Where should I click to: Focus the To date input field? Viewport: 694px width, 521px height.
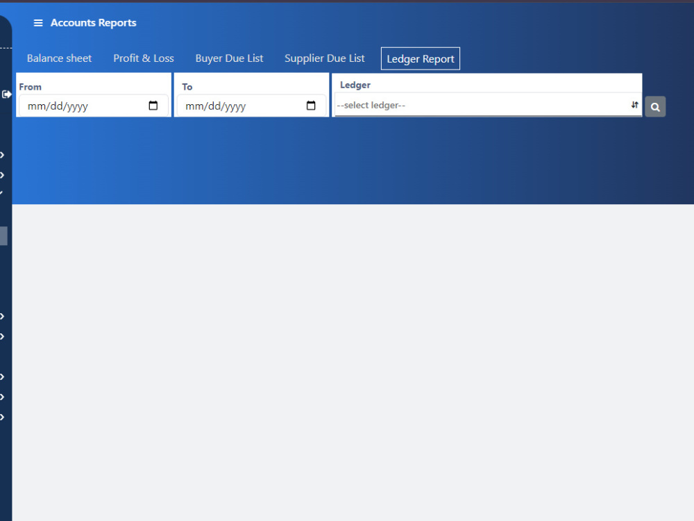(x=251, y=106)
